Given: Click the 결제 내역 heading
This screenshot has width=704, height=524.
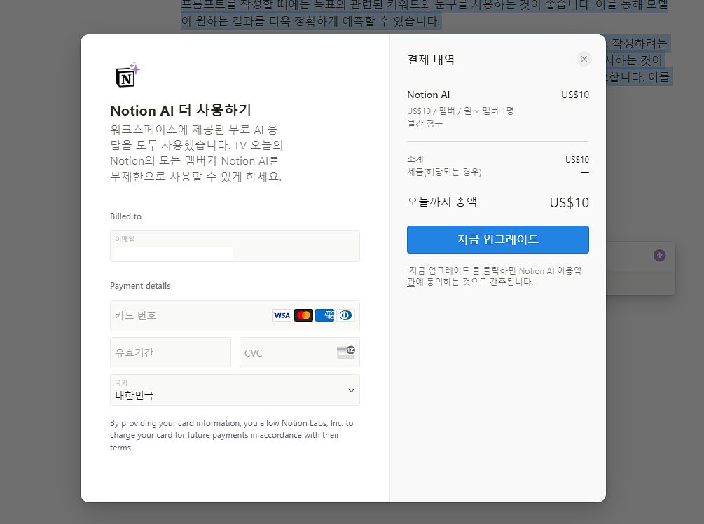Looking at the screenshot, I should 431,60.
